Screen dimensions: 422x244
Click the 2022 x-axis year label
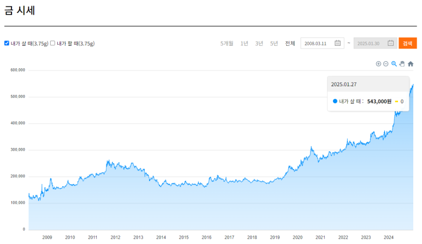[343, 237]
